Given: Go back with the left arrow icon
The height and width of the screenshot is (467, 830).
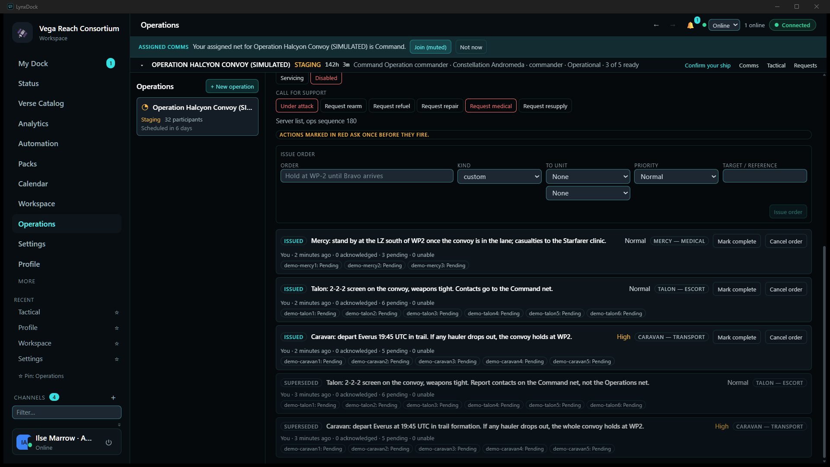Looking at the screenshot, I should point(656,25).
